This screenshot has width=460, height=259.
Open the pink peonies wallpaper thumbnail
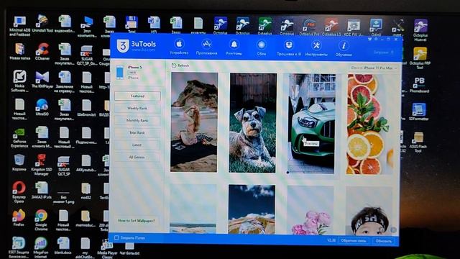[x=310, y=210]
